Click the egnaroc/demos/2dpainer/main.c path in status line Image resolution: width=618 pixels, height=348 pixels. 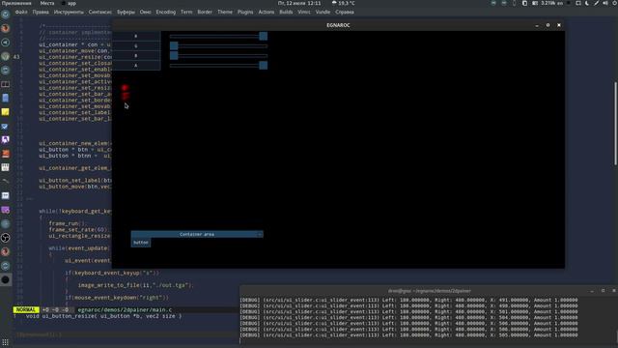click(x=125, y=309)
